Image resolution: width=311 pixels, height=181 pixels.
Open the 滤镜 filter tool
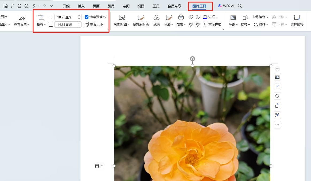pos(157,21)
